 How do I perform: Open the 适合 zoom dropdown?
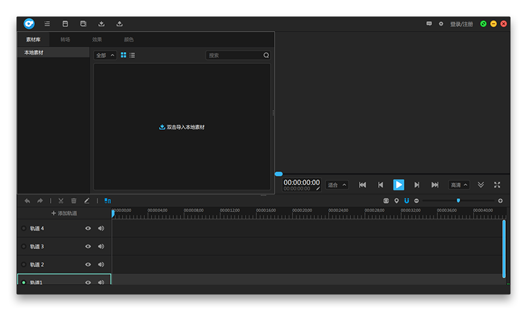point(337,185)
